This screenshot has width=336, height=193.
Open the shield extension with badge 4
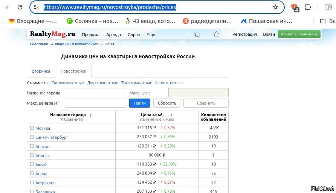295,8
